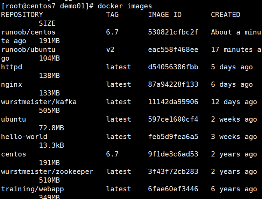Click image ID d54056386fbb
262x199 pixels.
[173, 67]
